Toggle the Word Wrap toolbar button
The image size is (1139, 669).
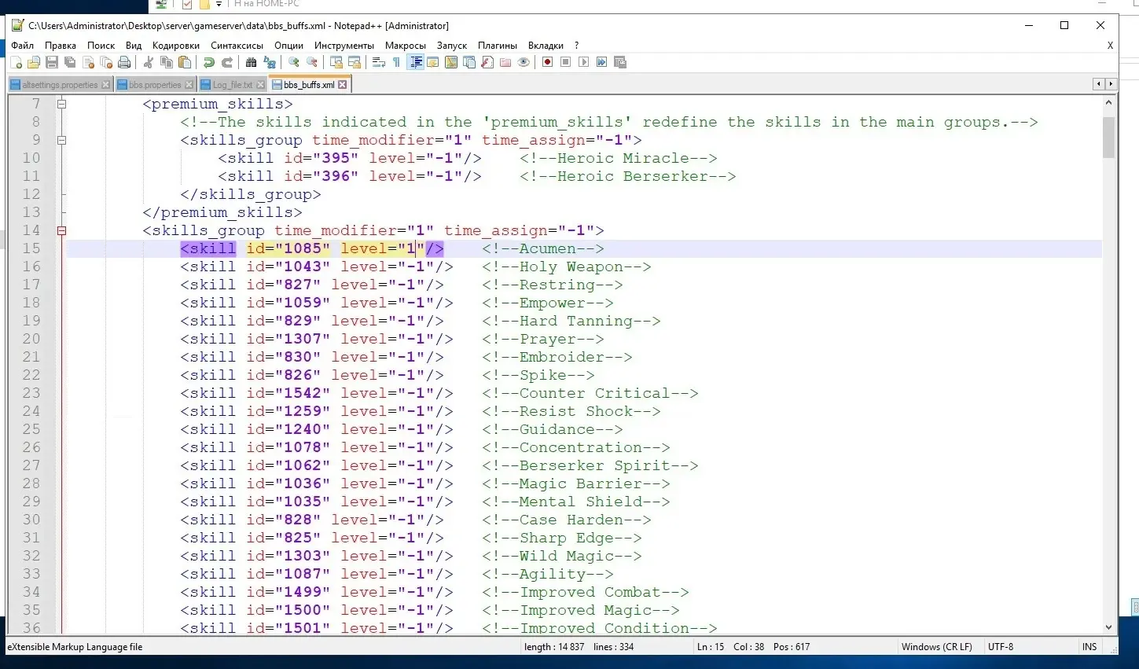378,63
